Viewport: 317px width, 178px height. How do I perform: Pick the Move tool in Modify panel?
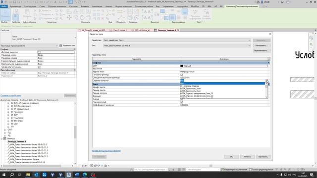[x=69, y=18]
